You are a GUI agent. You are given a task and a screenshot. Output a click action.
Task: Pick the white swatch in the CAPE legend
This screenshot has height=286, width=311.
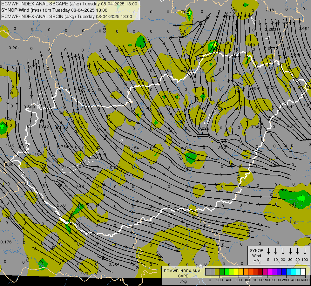point(303,272)
